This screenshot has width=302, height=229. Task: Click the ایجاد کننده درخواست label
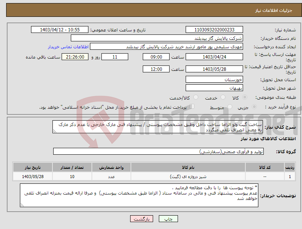(x=275, y=47)
